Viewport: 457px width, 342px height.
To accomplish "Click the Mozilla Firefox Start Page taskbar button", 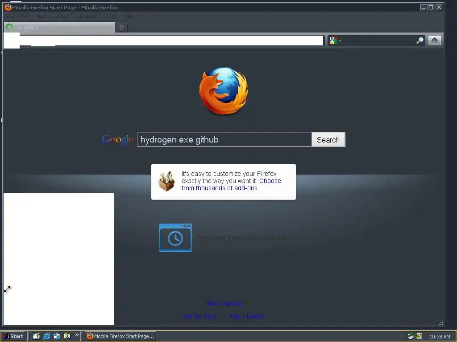I will [x=120, y=336].
